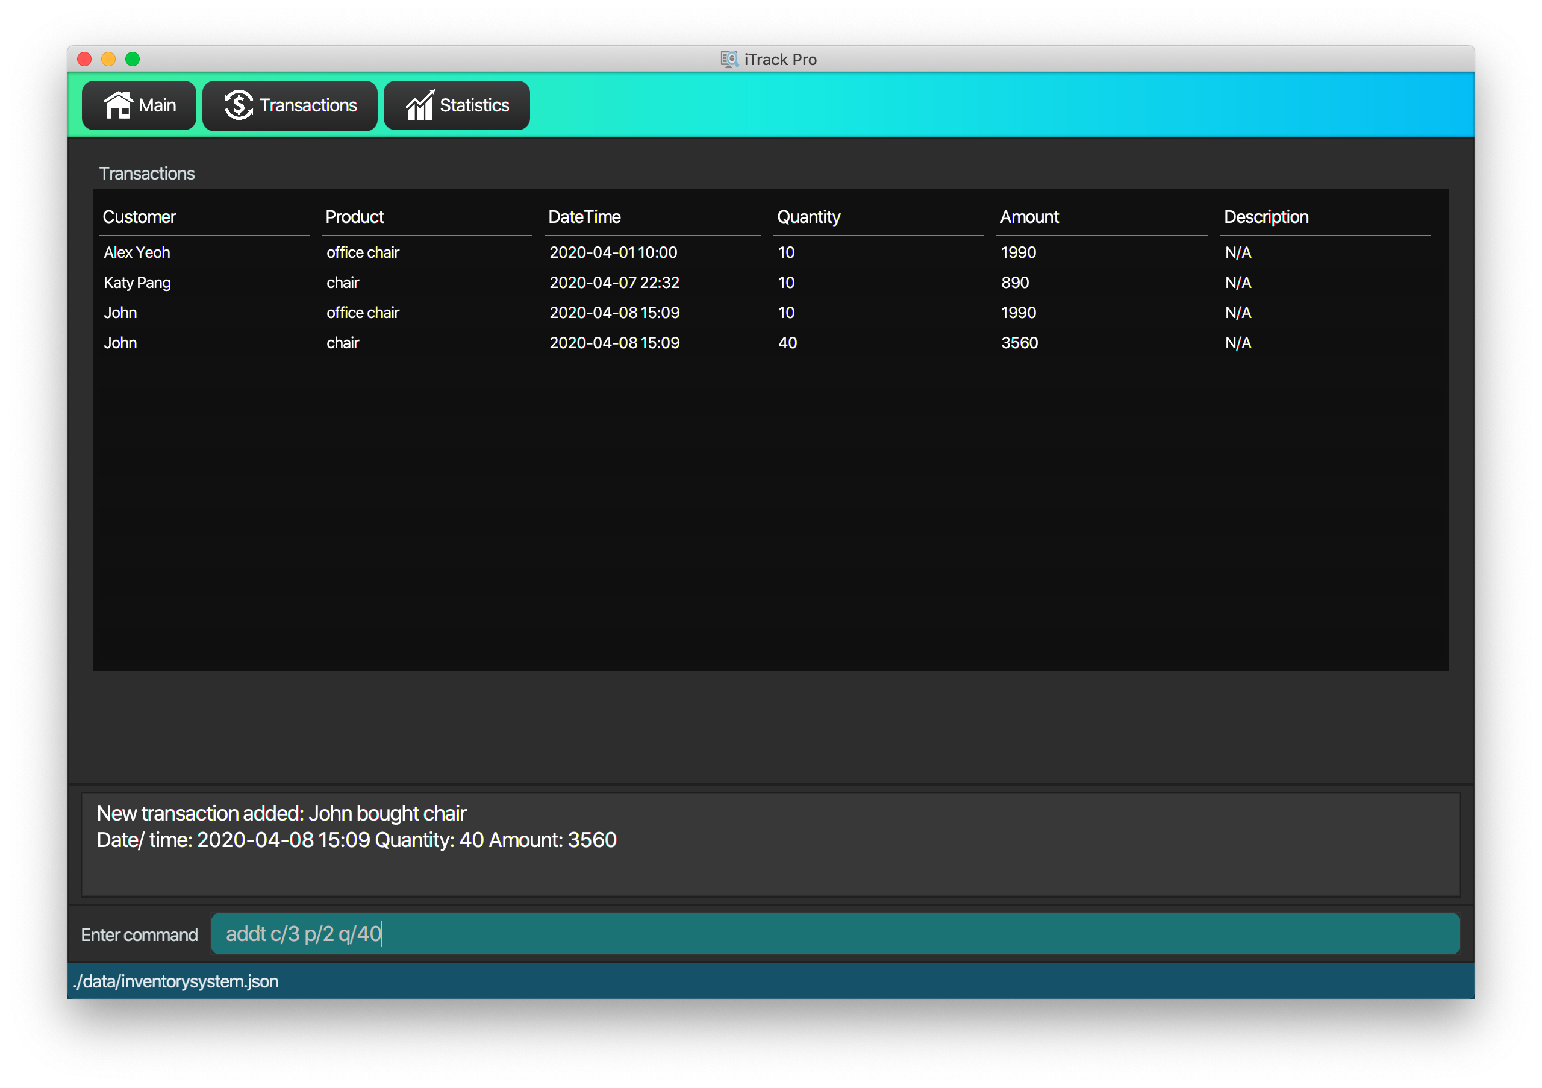This screenshot has height=1088, width=1542.
Task: Click the amount 890 cell
Action: [1015, 283]
